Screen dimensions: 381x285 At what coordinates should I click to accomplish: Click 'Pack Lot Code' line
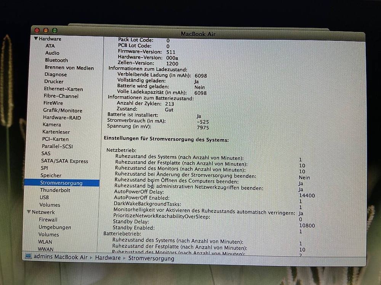click(x=144, y=40)
